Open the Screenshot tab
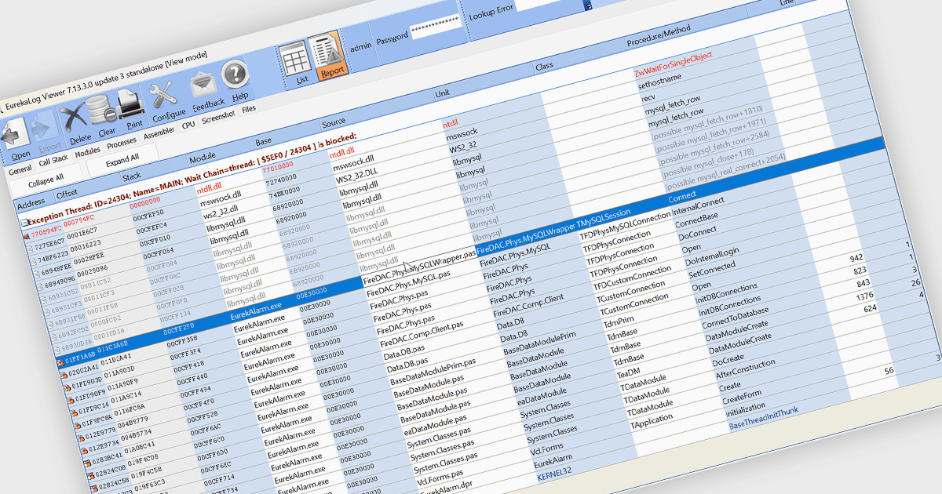The image size is (942, 494). point(218,116)
